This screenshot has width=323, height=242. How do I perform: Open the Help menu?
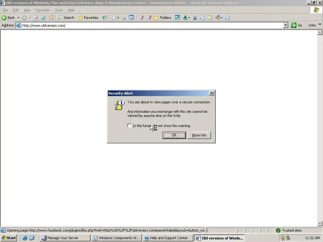click(x=71, y=10)
